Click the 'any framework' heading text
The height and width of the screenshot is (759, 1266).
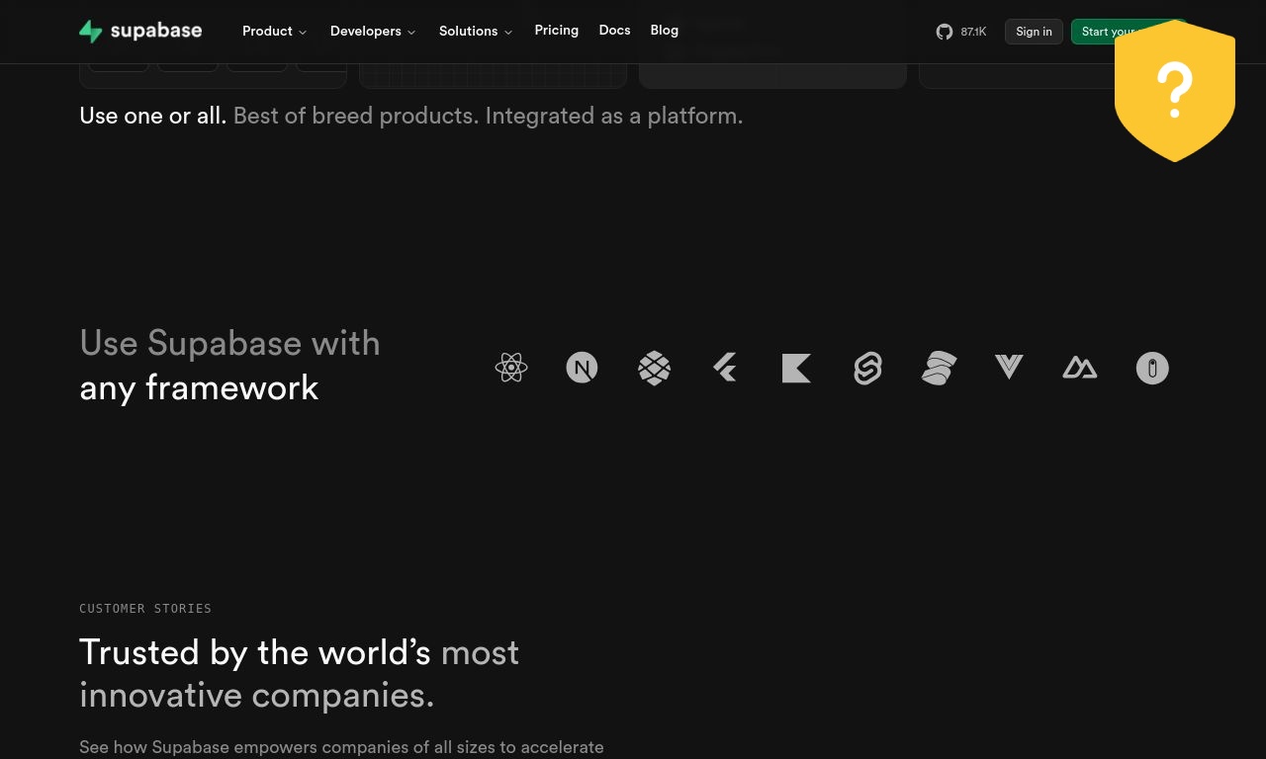199,387
